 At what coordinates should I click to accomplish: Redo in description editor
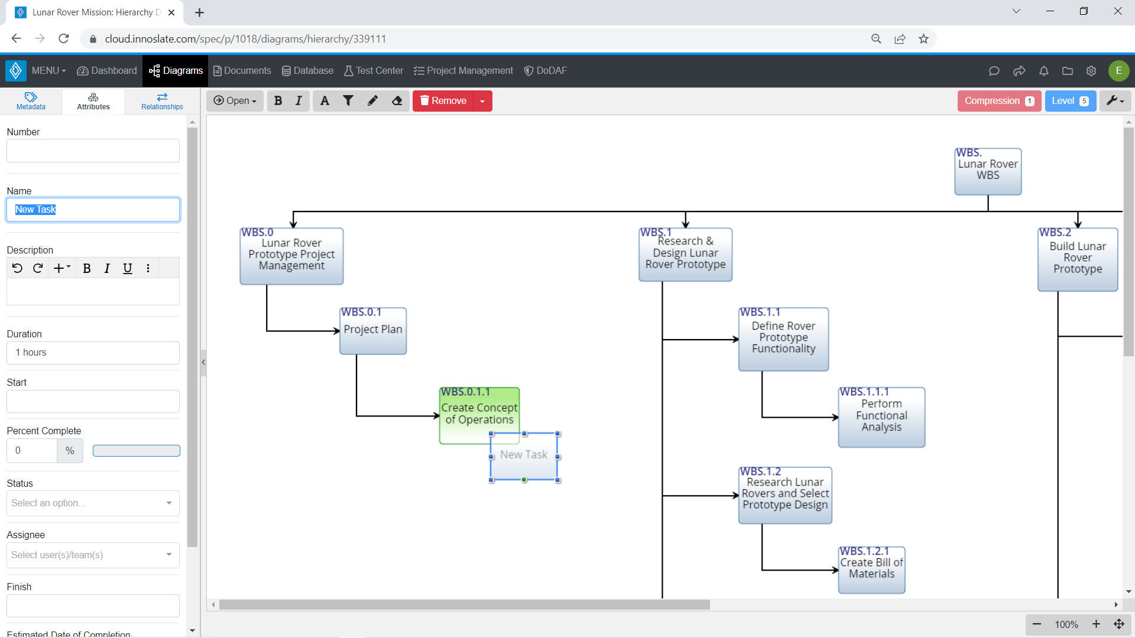pyautogui.click(x=38, y=268)
